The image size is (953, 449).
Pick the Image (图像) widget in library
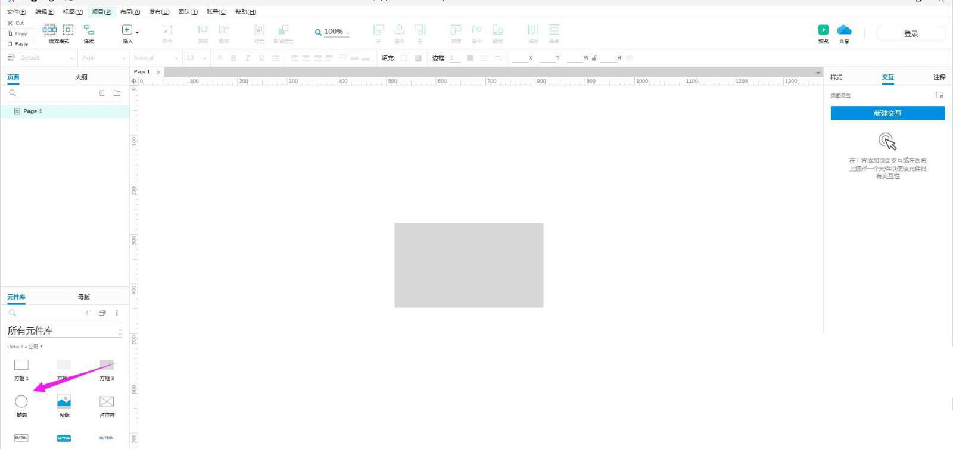point(64,402)
